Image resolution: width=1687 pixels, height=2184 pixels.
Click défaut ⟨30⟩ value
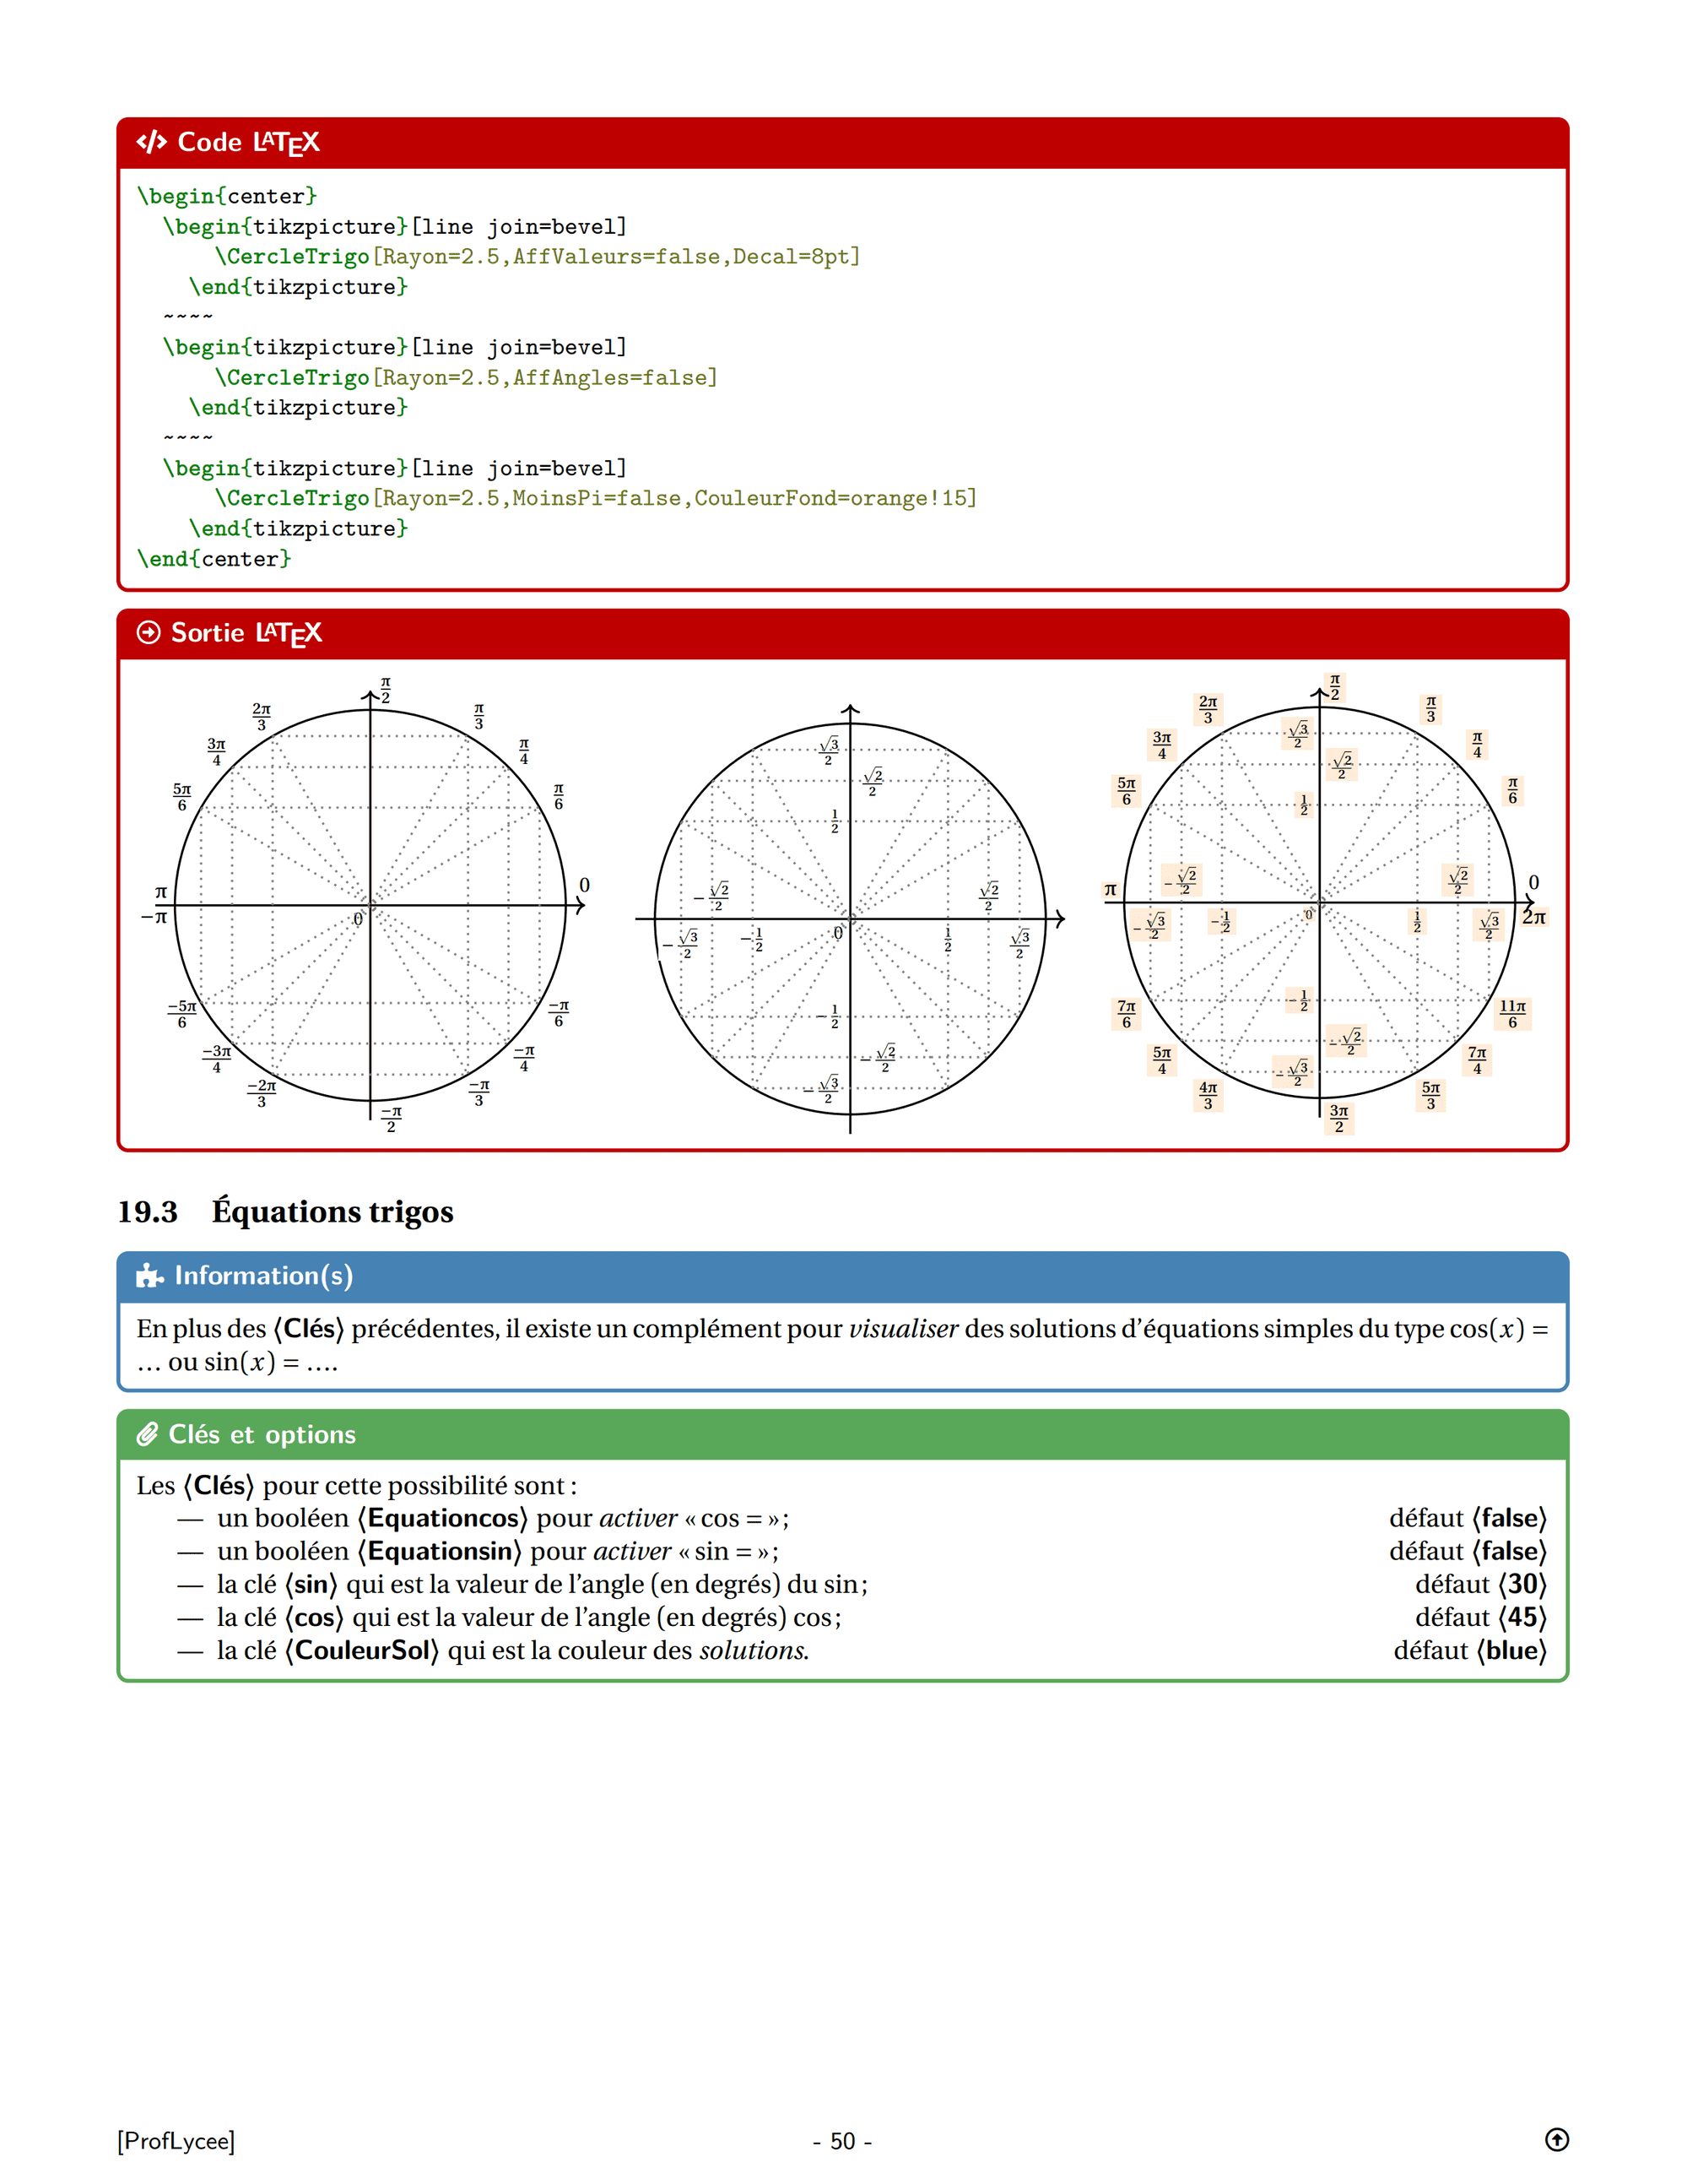1480,1584
